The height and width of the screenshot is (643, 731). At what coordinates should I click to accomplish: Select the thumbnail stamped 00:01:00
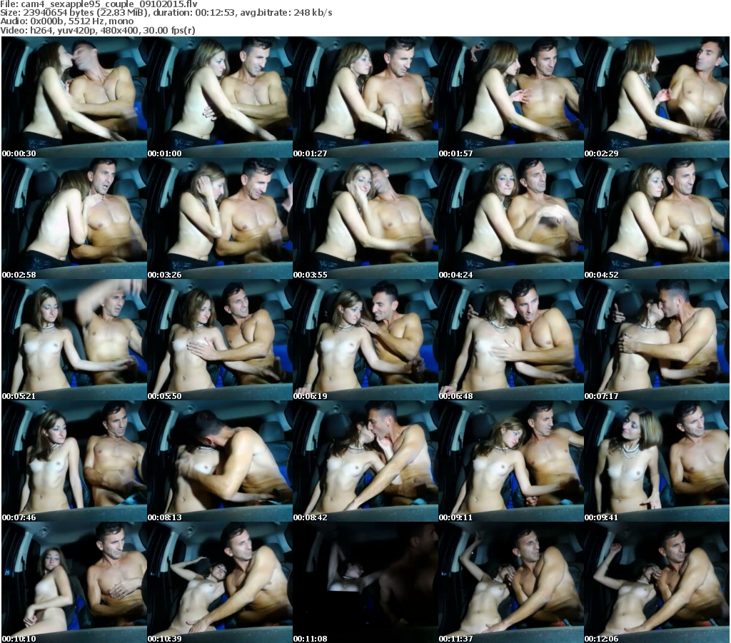(220, 97)
